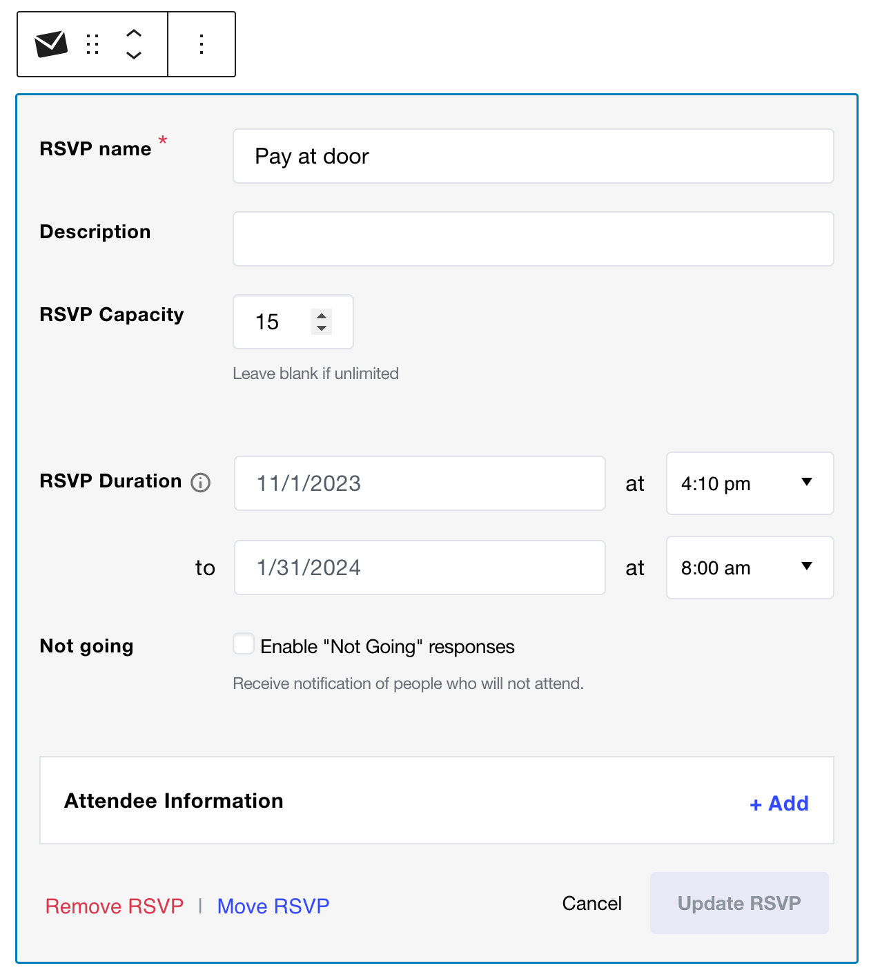Click the Move RSVP link

pos(273,906)
